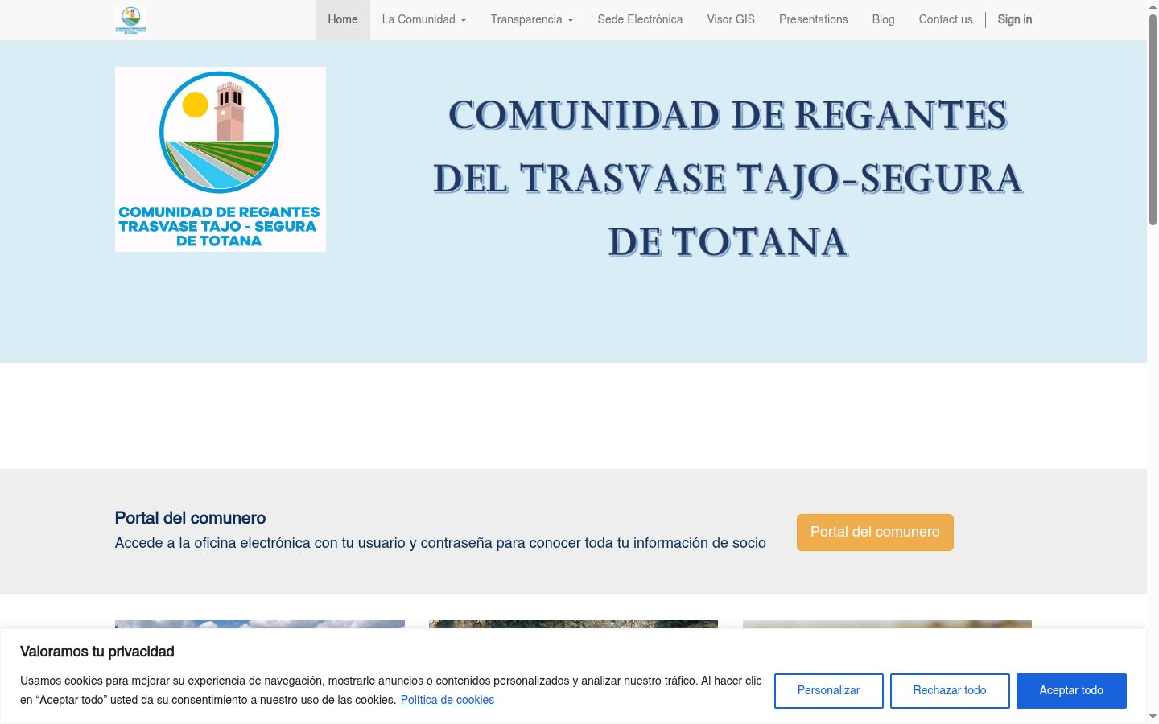
Task: Click the Sign in link
Action: [1015, 19]
